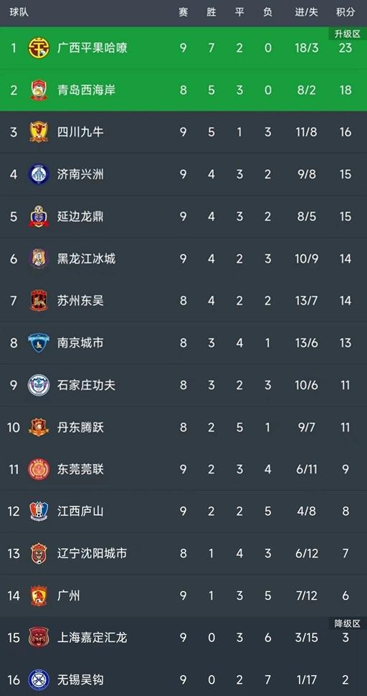Click the 无锡吴钩 blue circular logo
This screenshot has height=696, width=367.
[x=39, y=679]
